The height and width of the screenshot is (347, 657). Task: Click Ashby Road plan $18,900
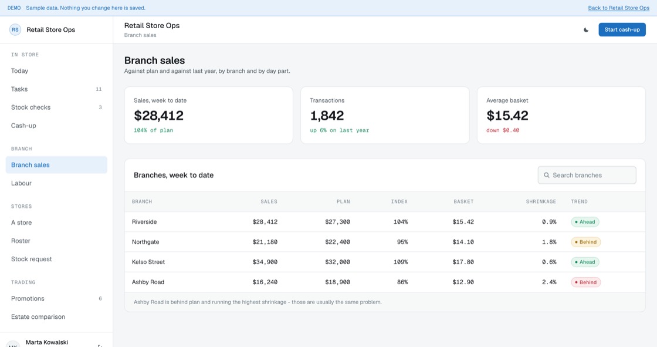click(337, 282)
